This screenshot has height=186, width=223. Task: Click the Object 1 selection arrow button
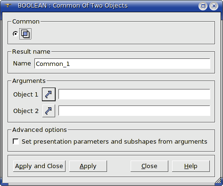(49, 94)
